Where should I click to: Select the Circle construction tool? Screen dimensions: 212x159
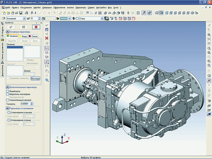45,13
